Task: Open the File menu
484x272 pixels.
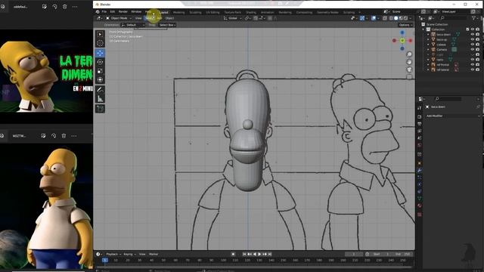Action: click(104, 12)
